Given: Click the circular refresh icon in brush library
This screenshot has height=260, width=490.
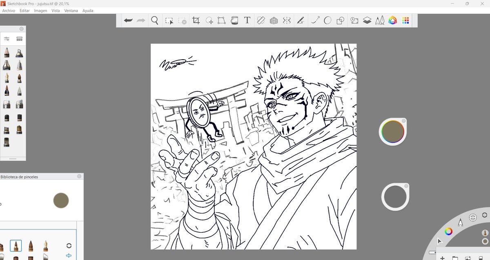Looking at the screenshot, I should click(69, 246).
